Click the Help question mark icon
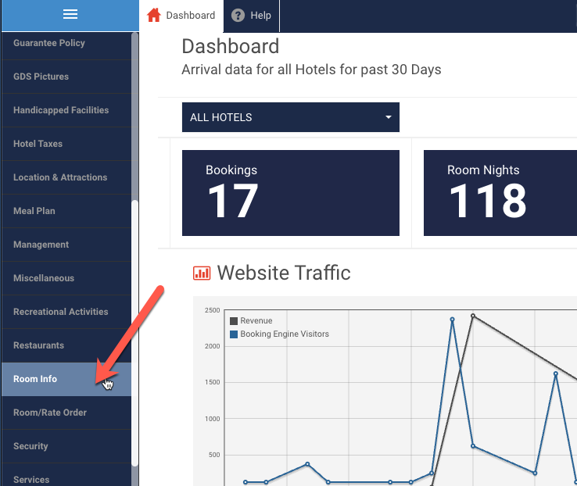 238,16
